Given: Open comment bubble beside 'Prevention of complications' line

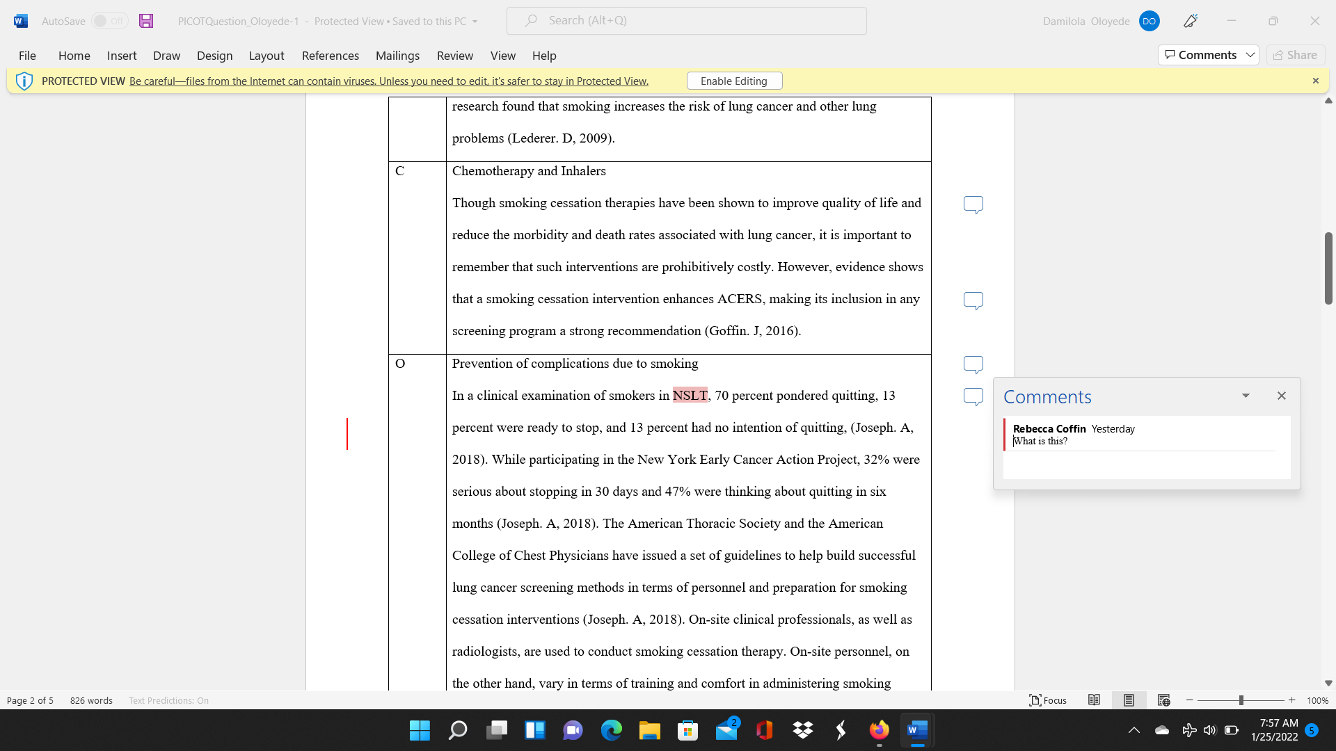Looking at the screenshot, I should [x=973, y=364].
